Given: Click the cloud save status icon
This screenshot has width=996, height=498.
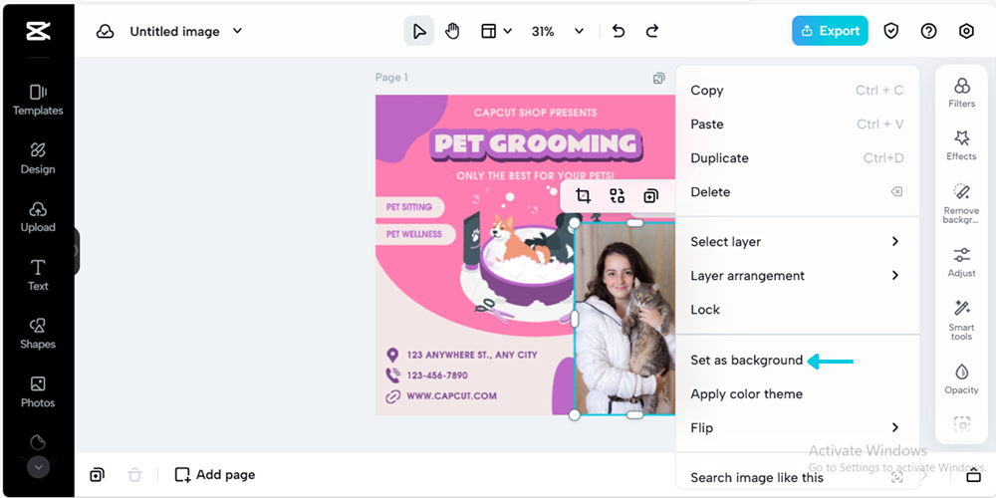Looking at the screenshot, I should (x=105, y=31).
